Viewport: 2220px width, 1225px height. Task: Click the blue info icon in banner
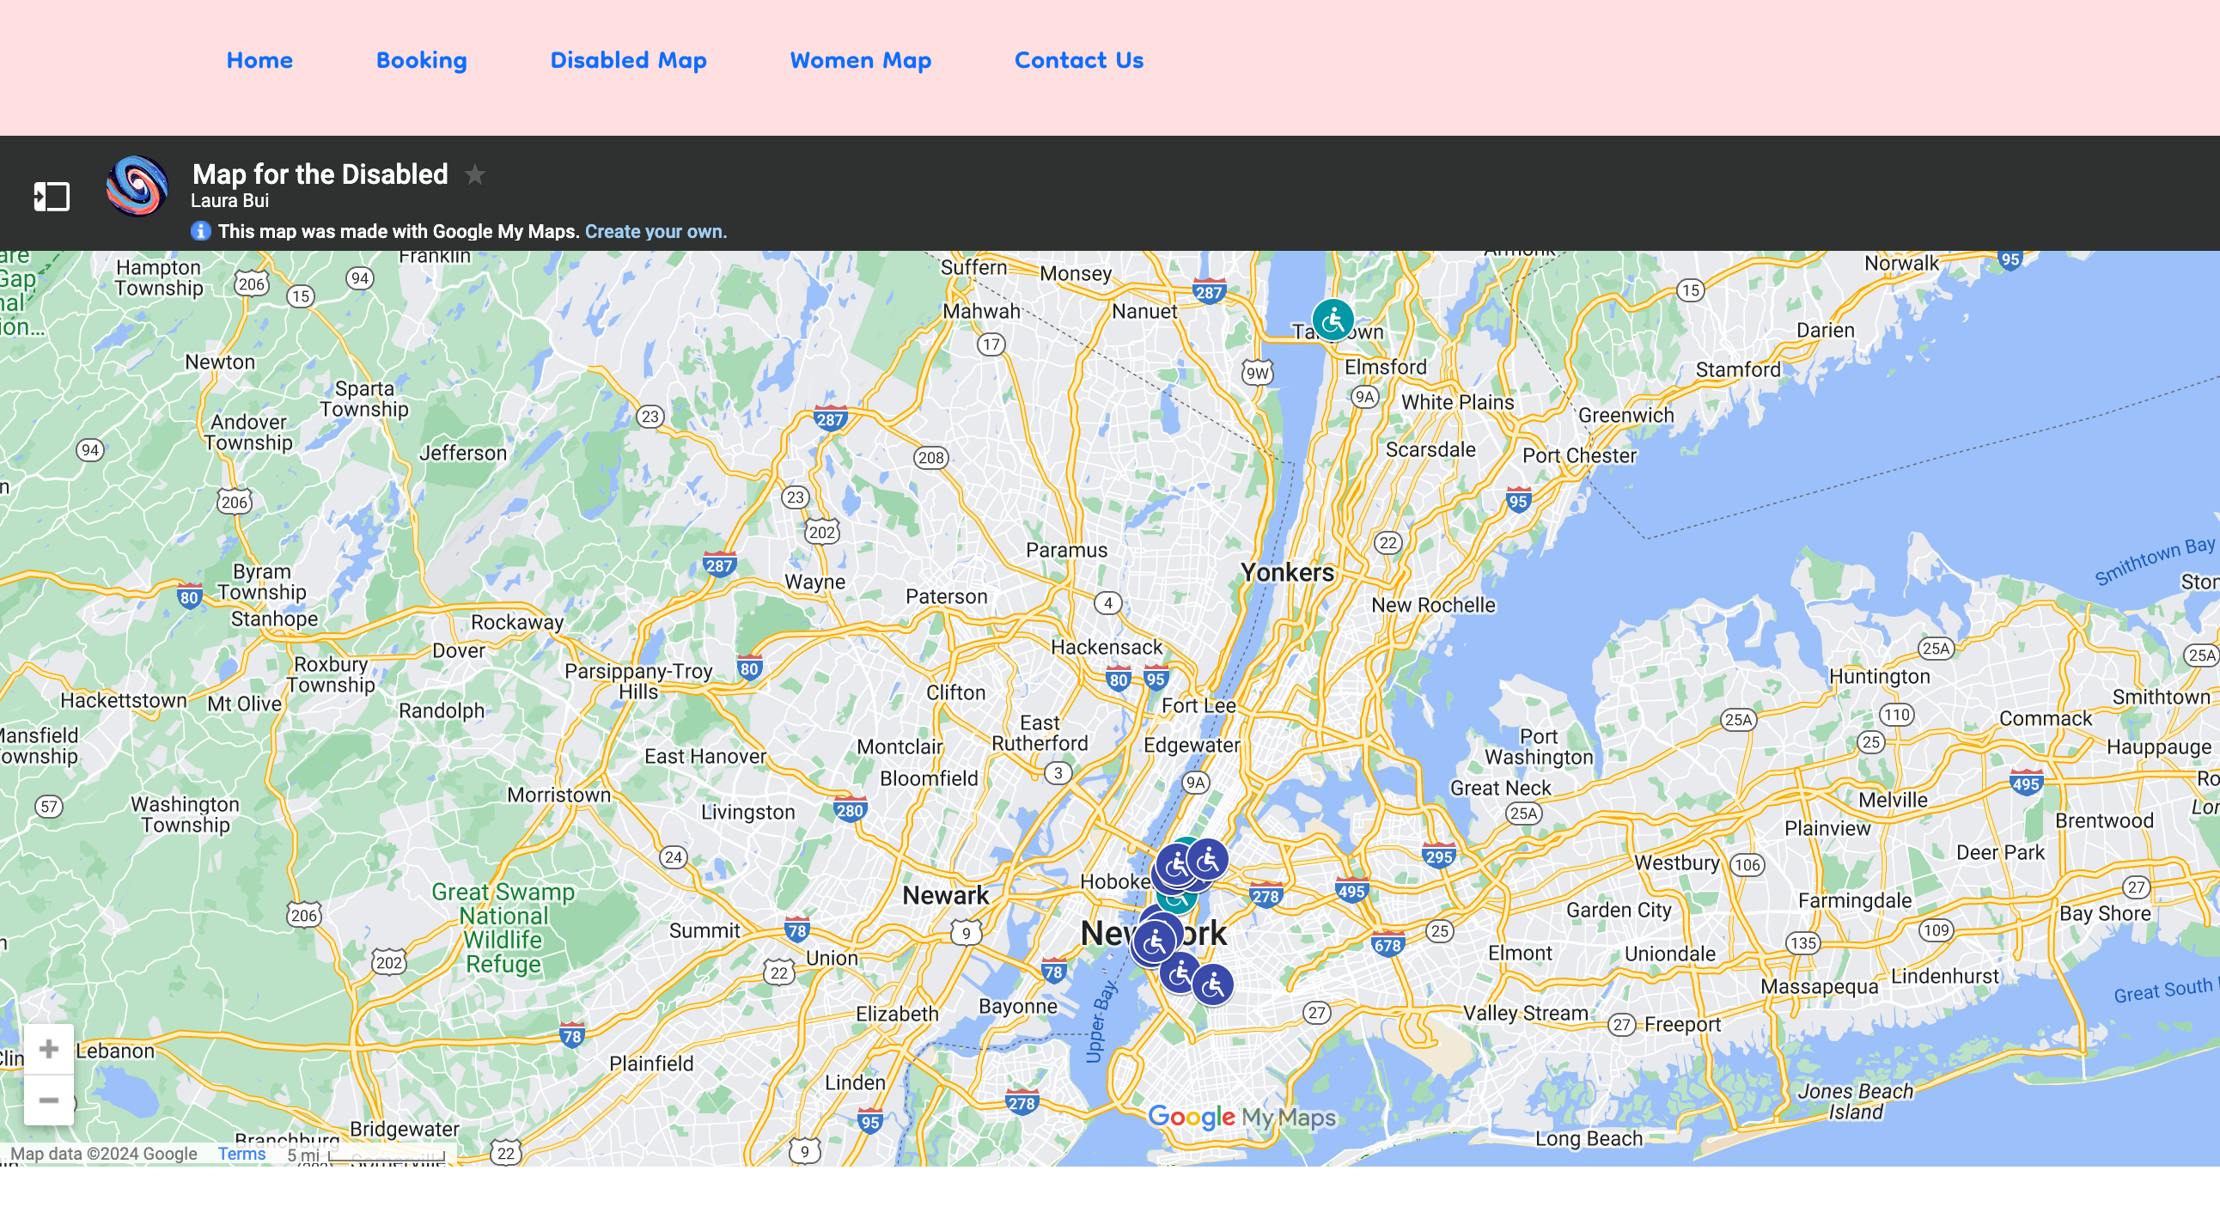point(200,231)
